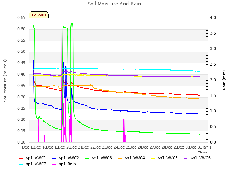The image size is (229, 171).
Task: Click the red sp1_VWC1 legend swatch
Action: point(21,159)
